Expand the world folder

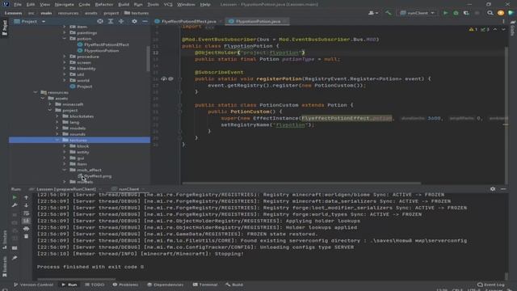[x=65, y=80]
